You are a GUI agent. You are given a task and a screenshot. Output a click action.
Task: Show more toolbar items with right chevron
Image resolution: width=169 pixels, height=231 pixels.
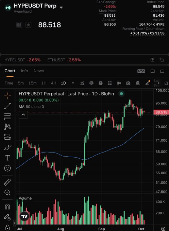point(158,83)
